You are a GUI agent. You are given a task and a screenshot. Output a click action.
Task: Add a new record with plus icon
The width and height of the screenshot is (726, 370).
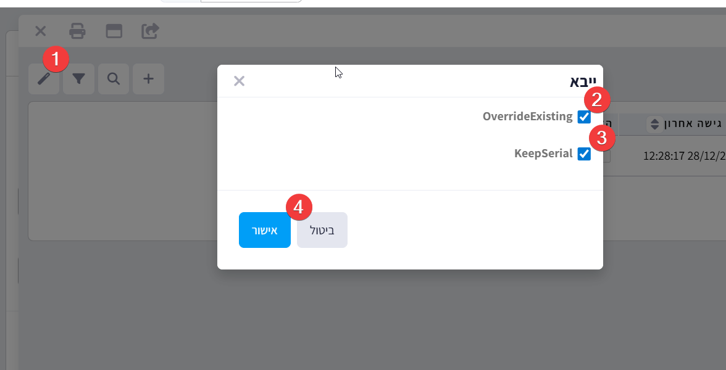coord(148,79)
